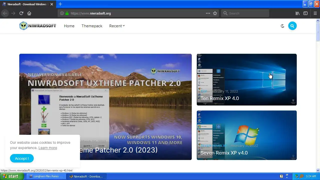Click the blue site search button
This screenshot has width=320, height=180.
click(292, 26)
